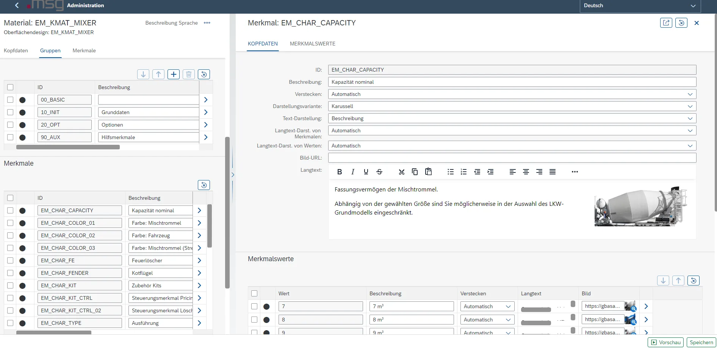Click the Bold formatting icon
The width and height of the screenshot is (717, 348).
(340, 172)
